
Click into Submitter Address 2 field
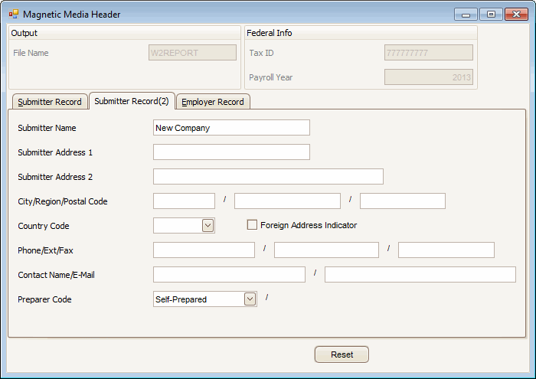click(x=268, y=177)
